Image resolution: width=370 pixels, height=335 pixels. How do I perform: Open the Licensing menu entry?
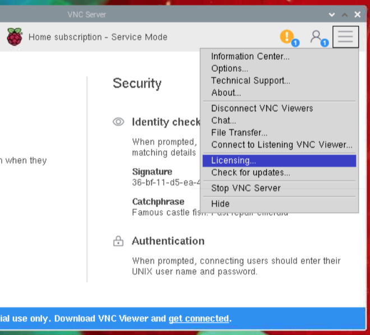[x=279, y=161]
